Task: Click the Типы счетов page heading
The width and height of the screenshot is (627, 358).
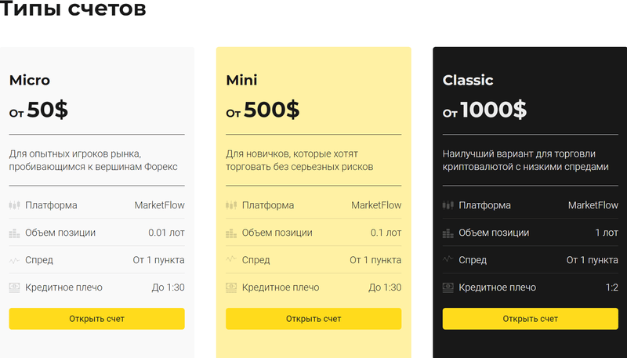Action: [x=73, y=9]
